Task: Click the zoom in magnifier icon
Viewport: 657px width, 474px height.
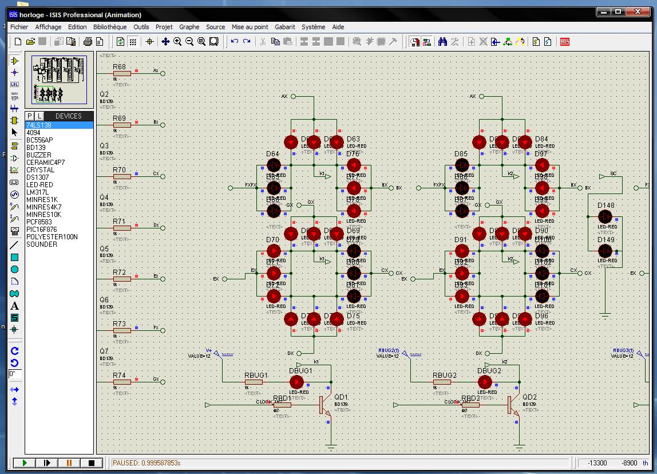Action: 177,41
